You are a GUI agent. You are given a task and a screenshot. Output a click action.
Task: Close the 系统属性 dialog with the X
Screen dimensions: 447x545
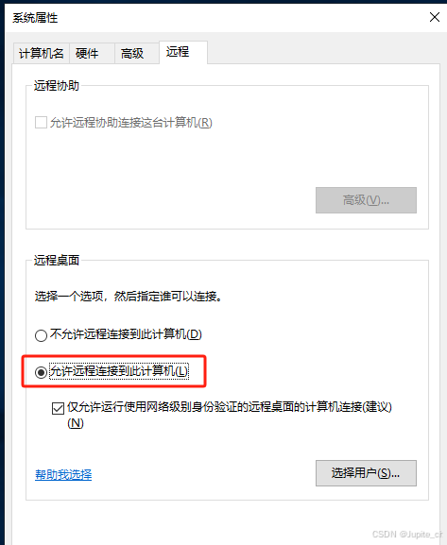435,17
